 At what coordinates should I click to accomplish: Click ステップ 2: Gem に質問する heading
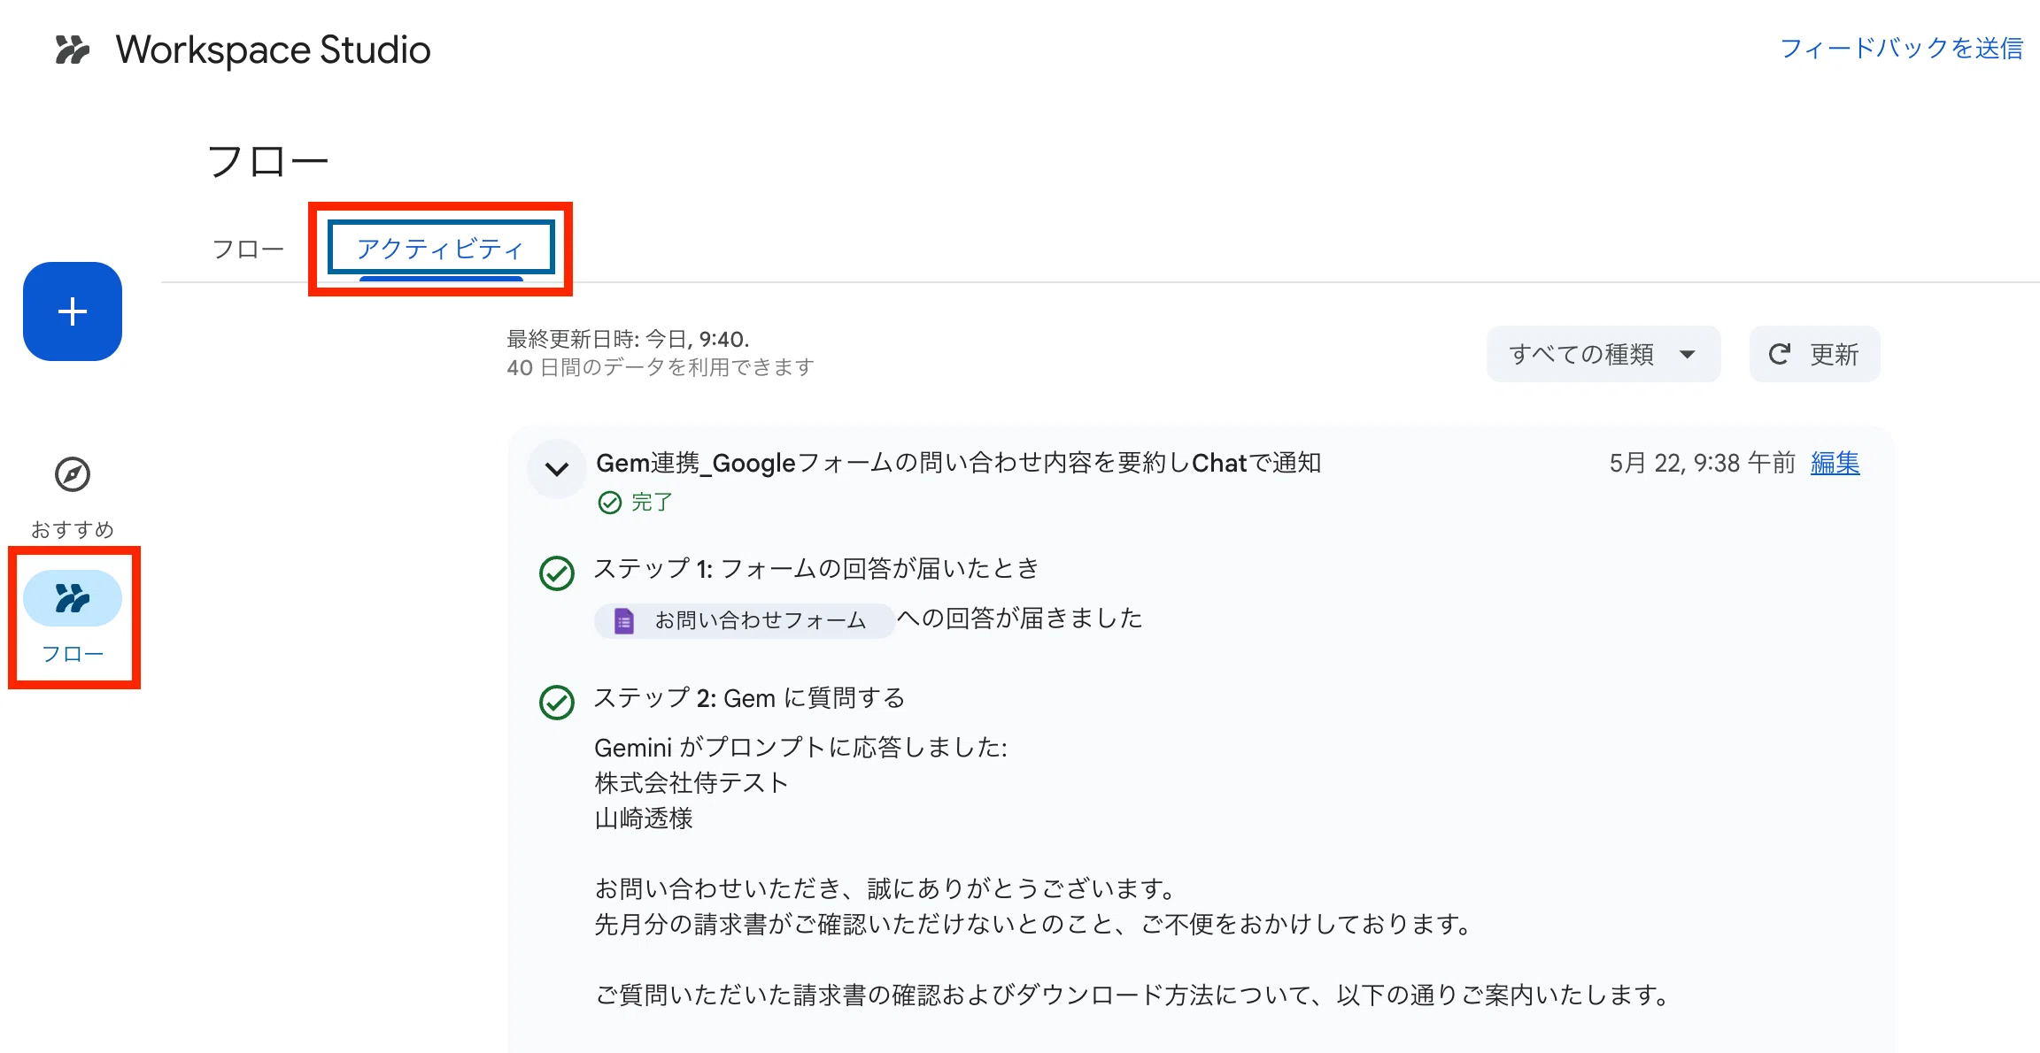[x=749, y=698]
